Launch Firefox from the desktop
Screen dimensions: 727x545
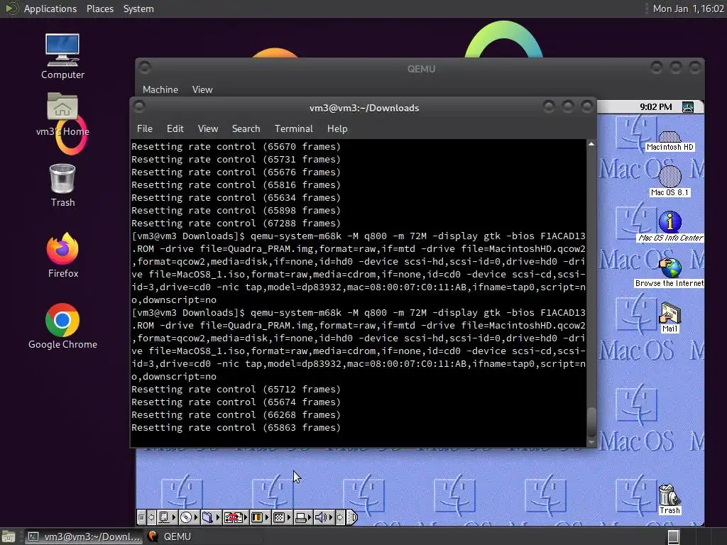point(62,255)
